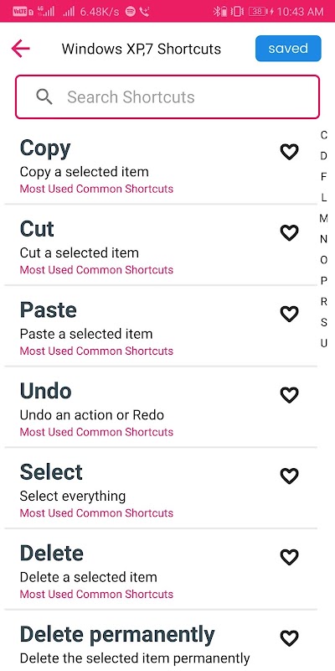
Task: Select letter S in the side index
Action: click(324, 322)
